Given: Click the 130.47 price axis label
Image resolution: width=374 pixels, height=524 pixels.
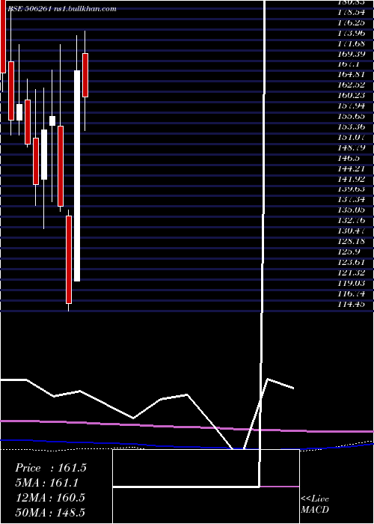Looking at the screenshot, I should click(352, 231).
